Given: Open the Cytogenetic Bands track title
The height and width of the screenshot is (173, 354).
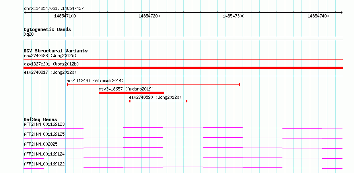Looking at the screenshot, I should (47, 29).
